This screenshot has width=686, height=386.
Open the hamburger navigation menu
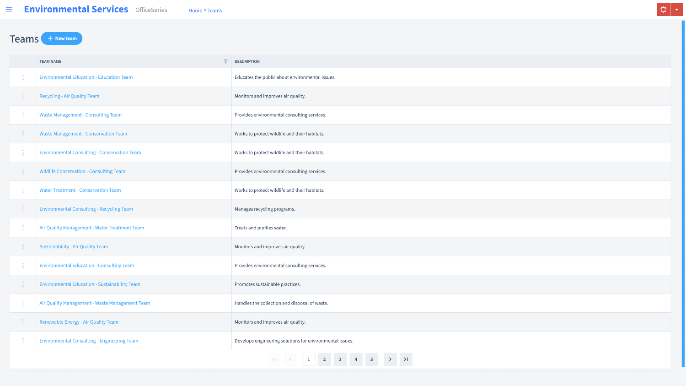[x=9, y=9]
